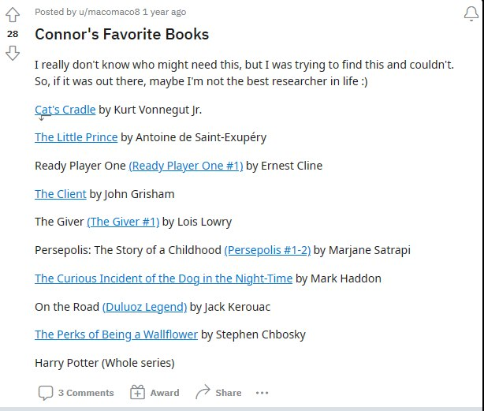Click the 3 Comments button
Screen dimensions: 484x411
(85, 392)
